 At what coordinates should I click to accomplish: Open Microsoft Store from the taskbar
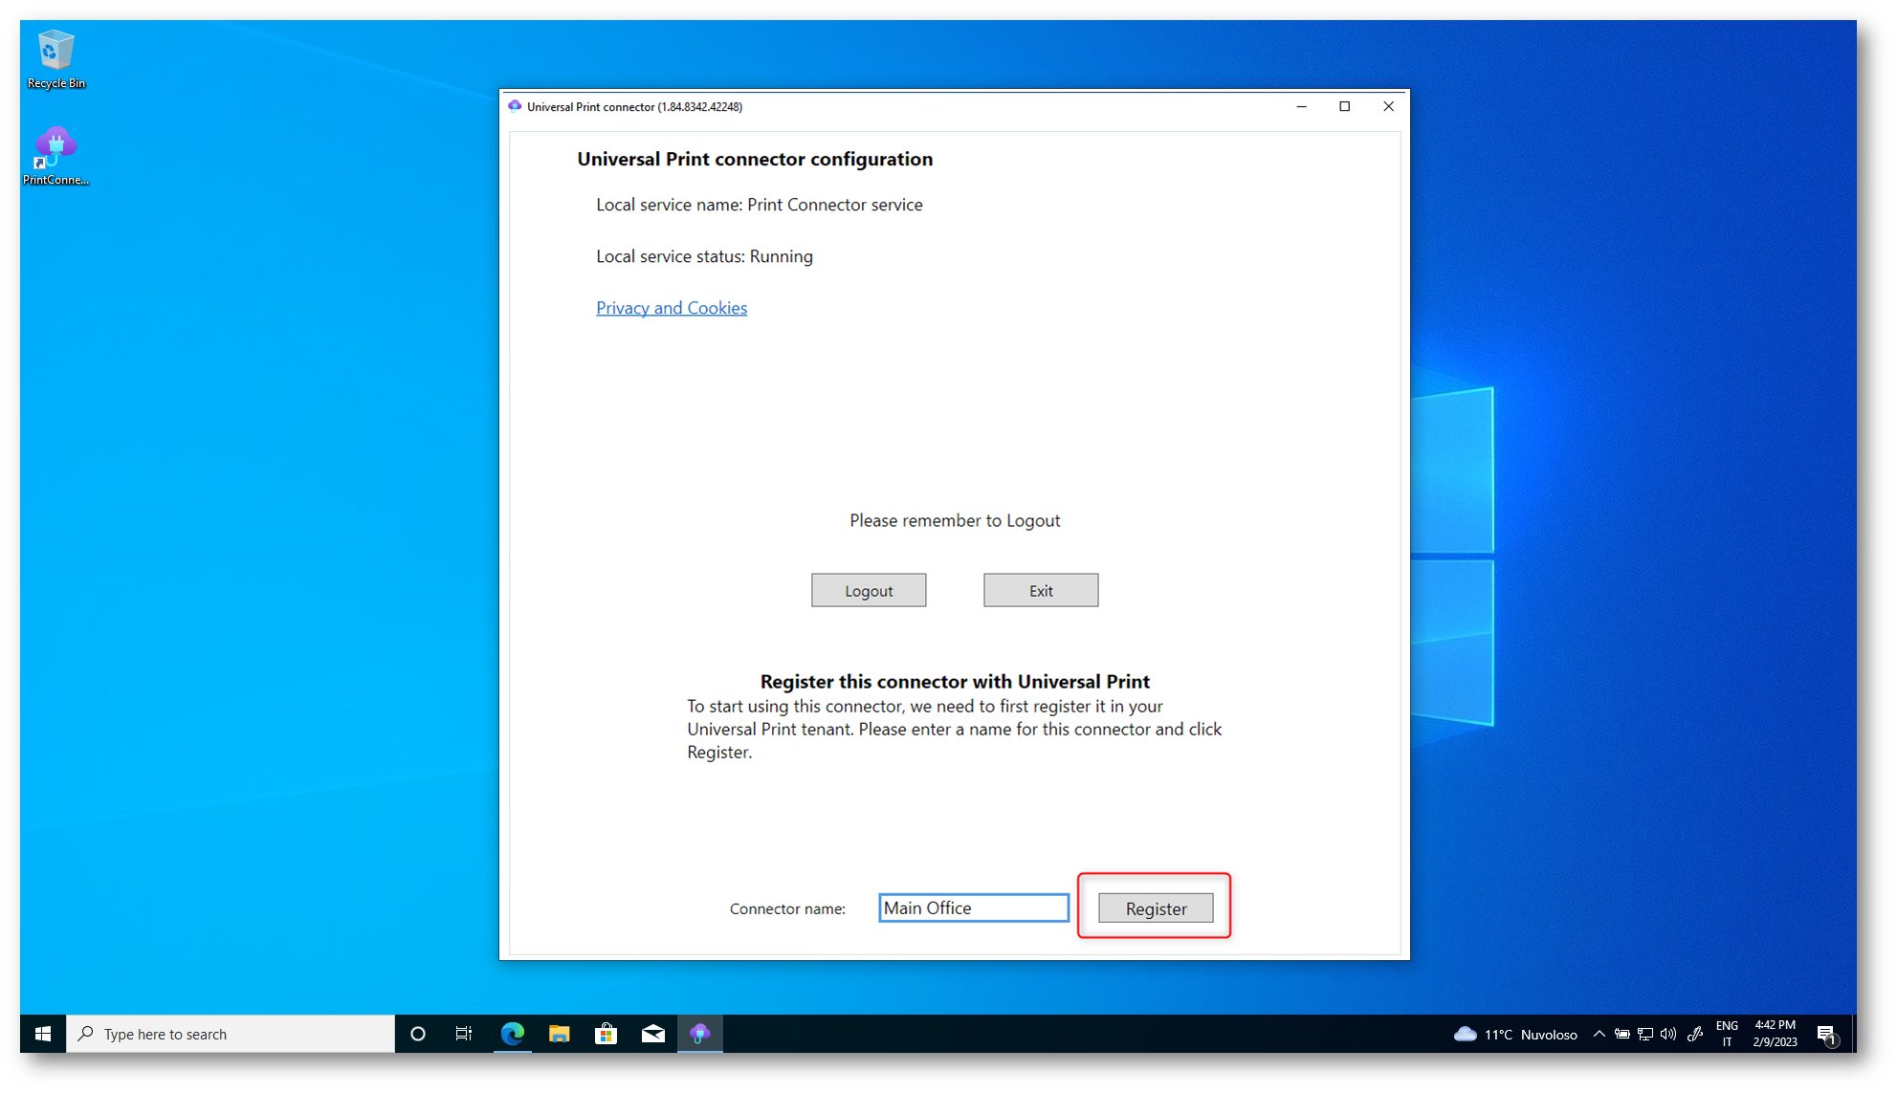pos(606,1034)
